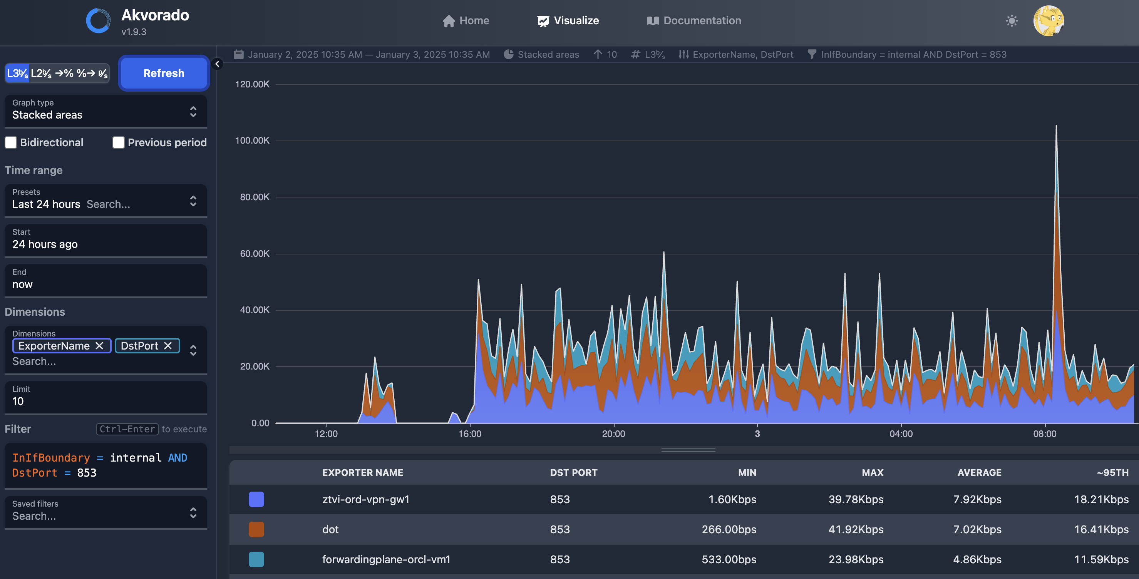The image size is (1139, 579).
Task: Click the teal swatch for forwardingplane-orcl-vm1
Action: tap(256, 559)
